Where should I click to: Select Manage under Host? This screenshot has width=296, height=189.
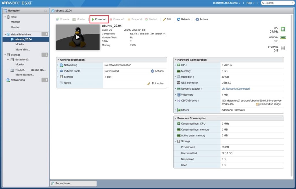(x=15, y=22)
